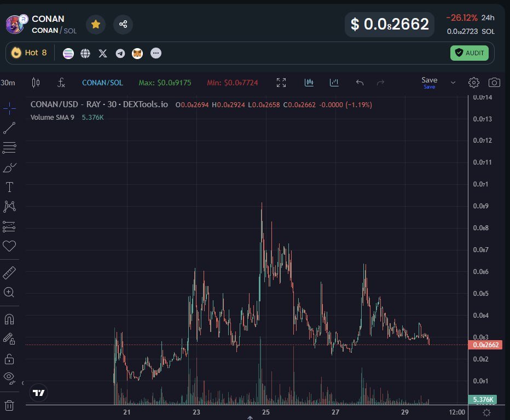Open the share button next to CONAN
The width and height of the screenshot is (510, 420).
pos(123,25)
